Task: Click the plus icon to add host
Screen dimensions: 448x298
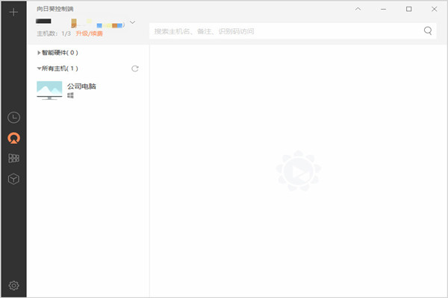Action: 13,13
